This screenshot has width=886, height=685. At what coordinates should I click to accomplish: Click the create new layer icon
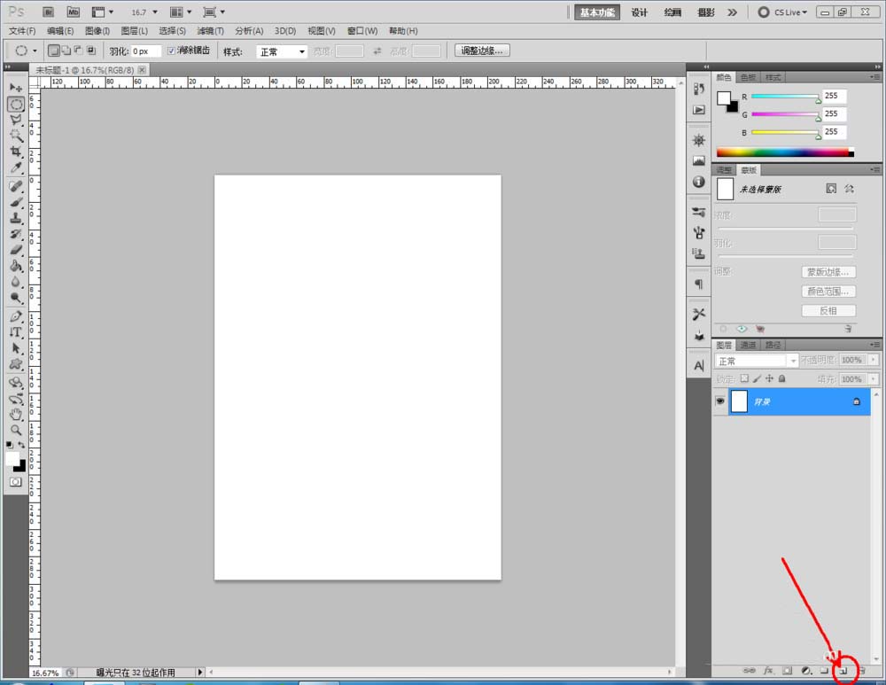click(843, 672)
